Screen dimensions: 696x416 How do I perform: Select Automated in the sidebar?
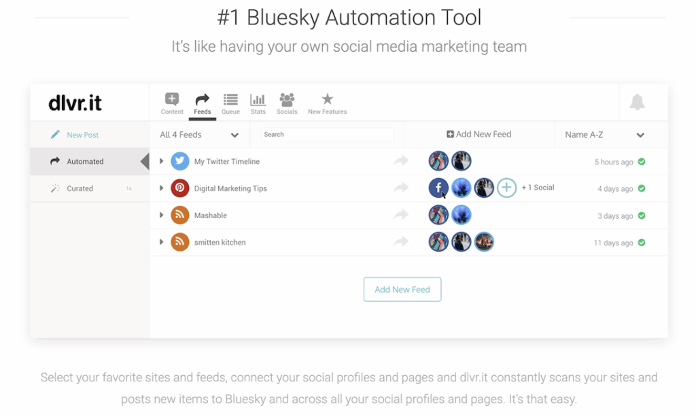(90, 162)
